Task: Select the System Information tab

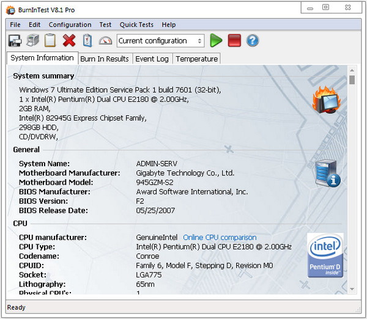Action: point(42,58)
